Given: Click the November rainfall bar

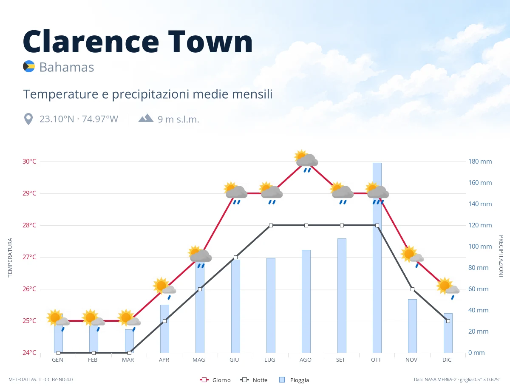Looking at the screenshot, I should (412, 326).
